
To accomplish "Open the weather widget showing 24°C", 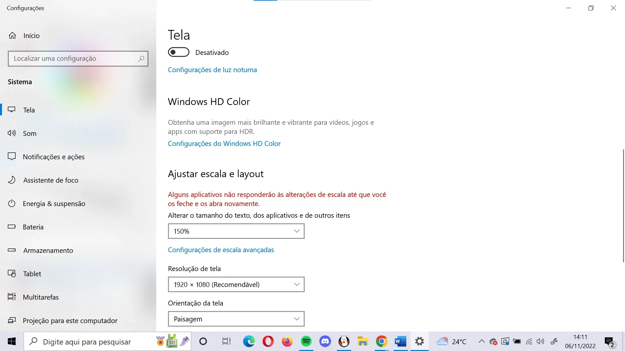I will click(451, 342).
